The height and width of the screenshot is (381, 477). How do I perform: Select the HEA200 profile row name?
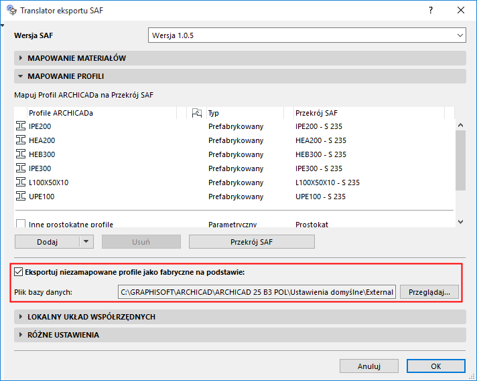[x=42, y=140]
